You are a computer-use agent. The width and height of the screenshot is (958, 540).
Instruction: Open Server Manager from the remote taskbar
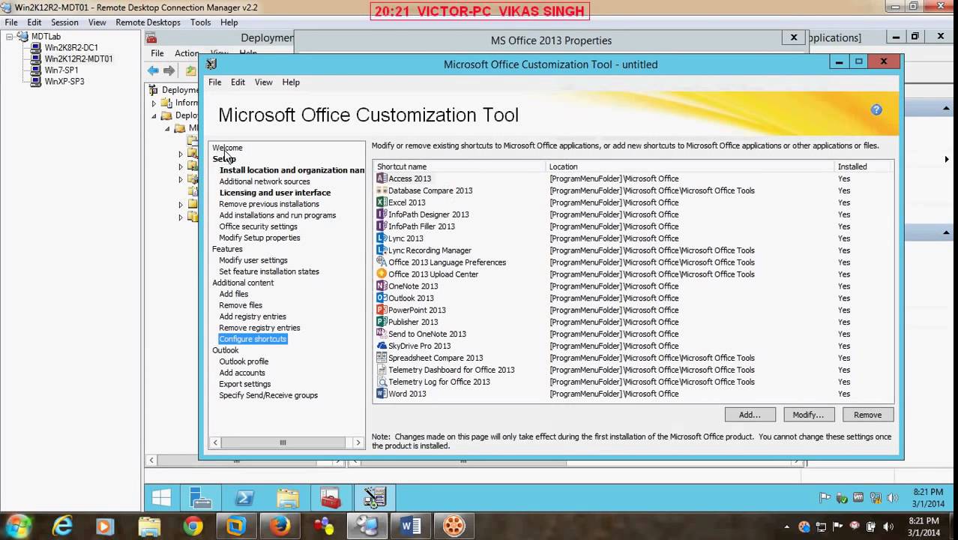201,498
